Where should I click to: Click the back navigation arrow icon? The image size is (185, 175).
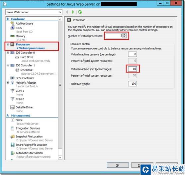click(67, 12)
